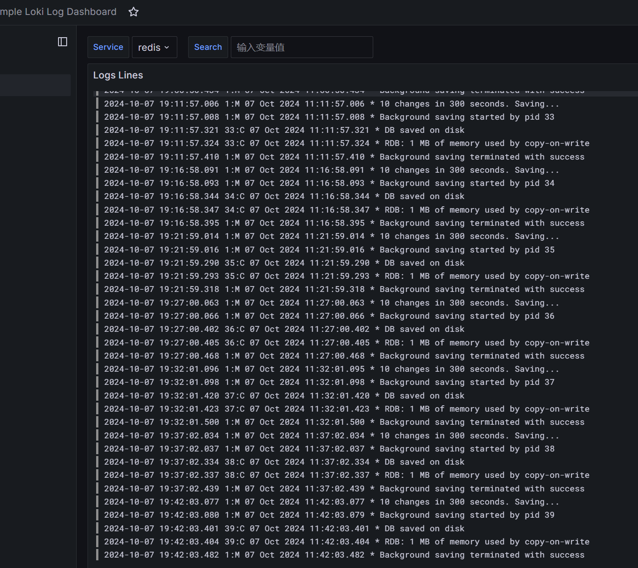This screenshot has width=638, height=568.
Task: Expand log line 'Background saving started by pid 34'
Action: coord(329,183)
